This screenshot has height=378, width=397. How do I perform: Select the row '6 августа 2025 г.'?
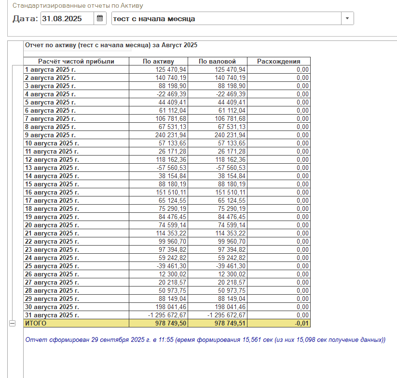167,110
